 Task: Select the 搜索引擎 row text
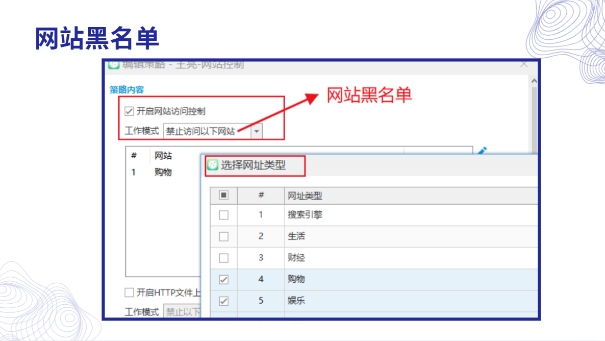click(x=305, y=215)
